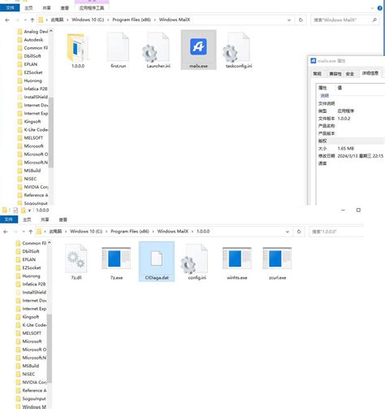Open the 应用程序工具 ribbon tab
Screen dimensions: 385x409
[x=92, y=8]
